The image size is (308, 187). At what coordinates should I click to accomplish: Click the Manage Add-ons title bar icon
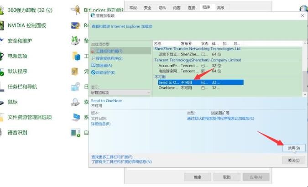click(x=93, y=16)
